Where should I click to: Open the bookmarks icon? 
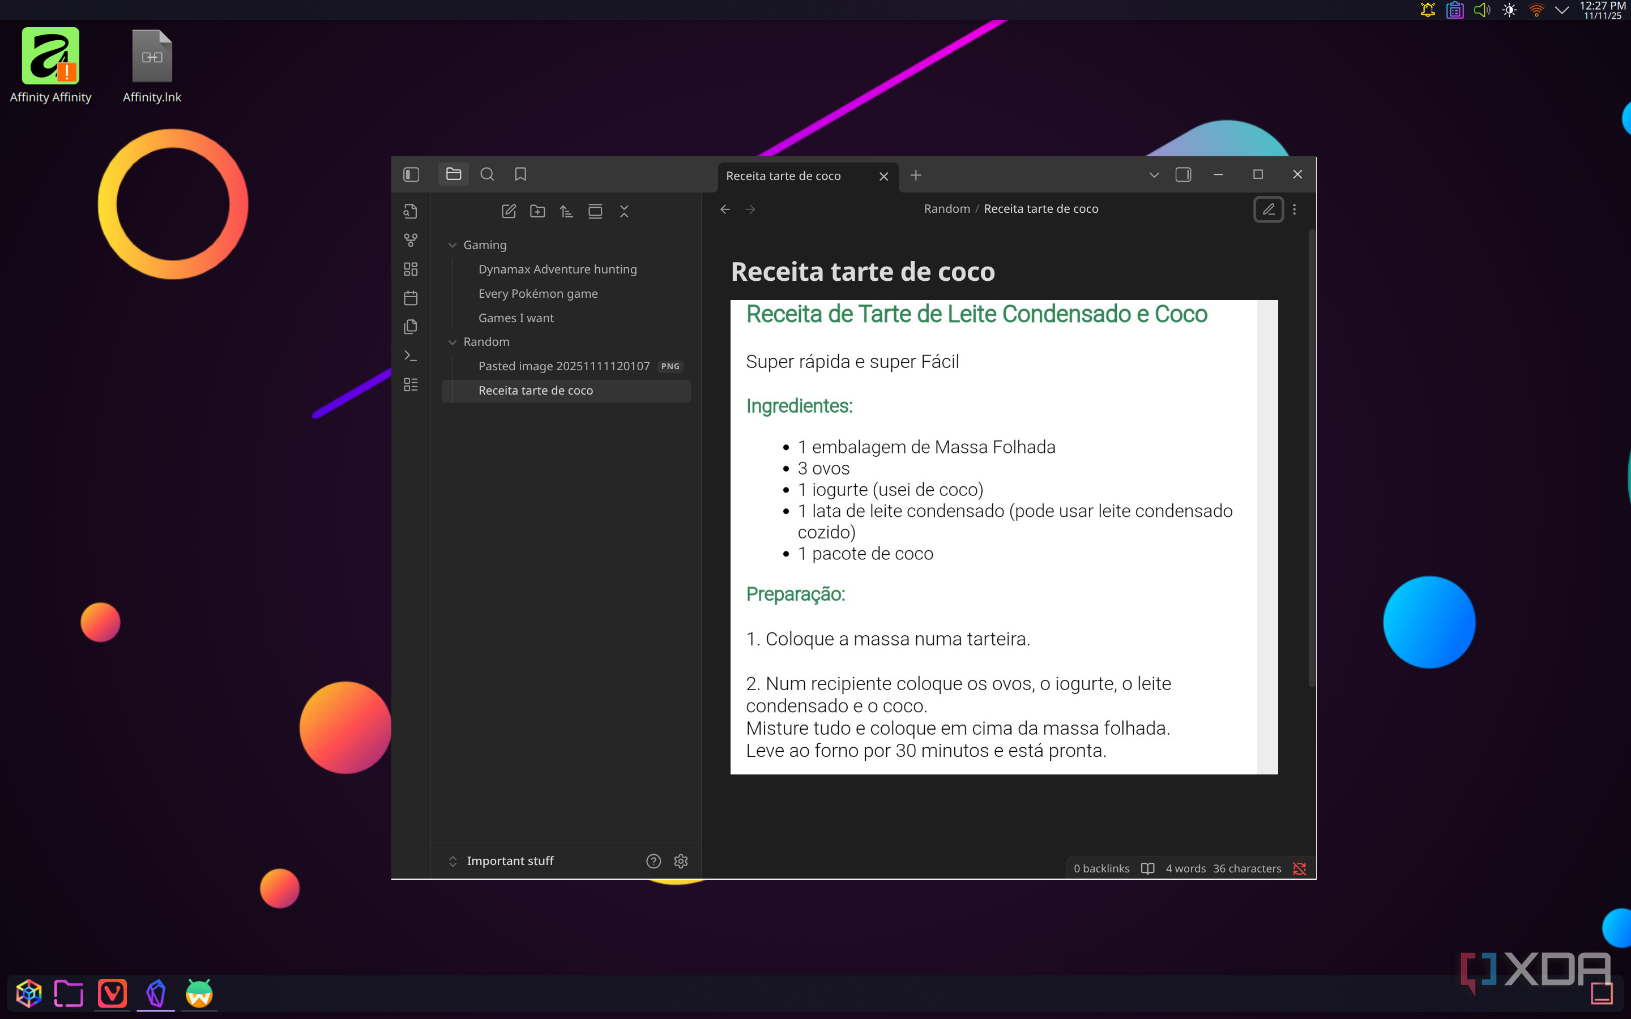click(x=520, y=174)
